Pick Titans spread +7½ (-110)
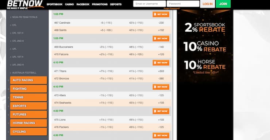Screen dimensions: 270x140 click(x=106, y=71)
